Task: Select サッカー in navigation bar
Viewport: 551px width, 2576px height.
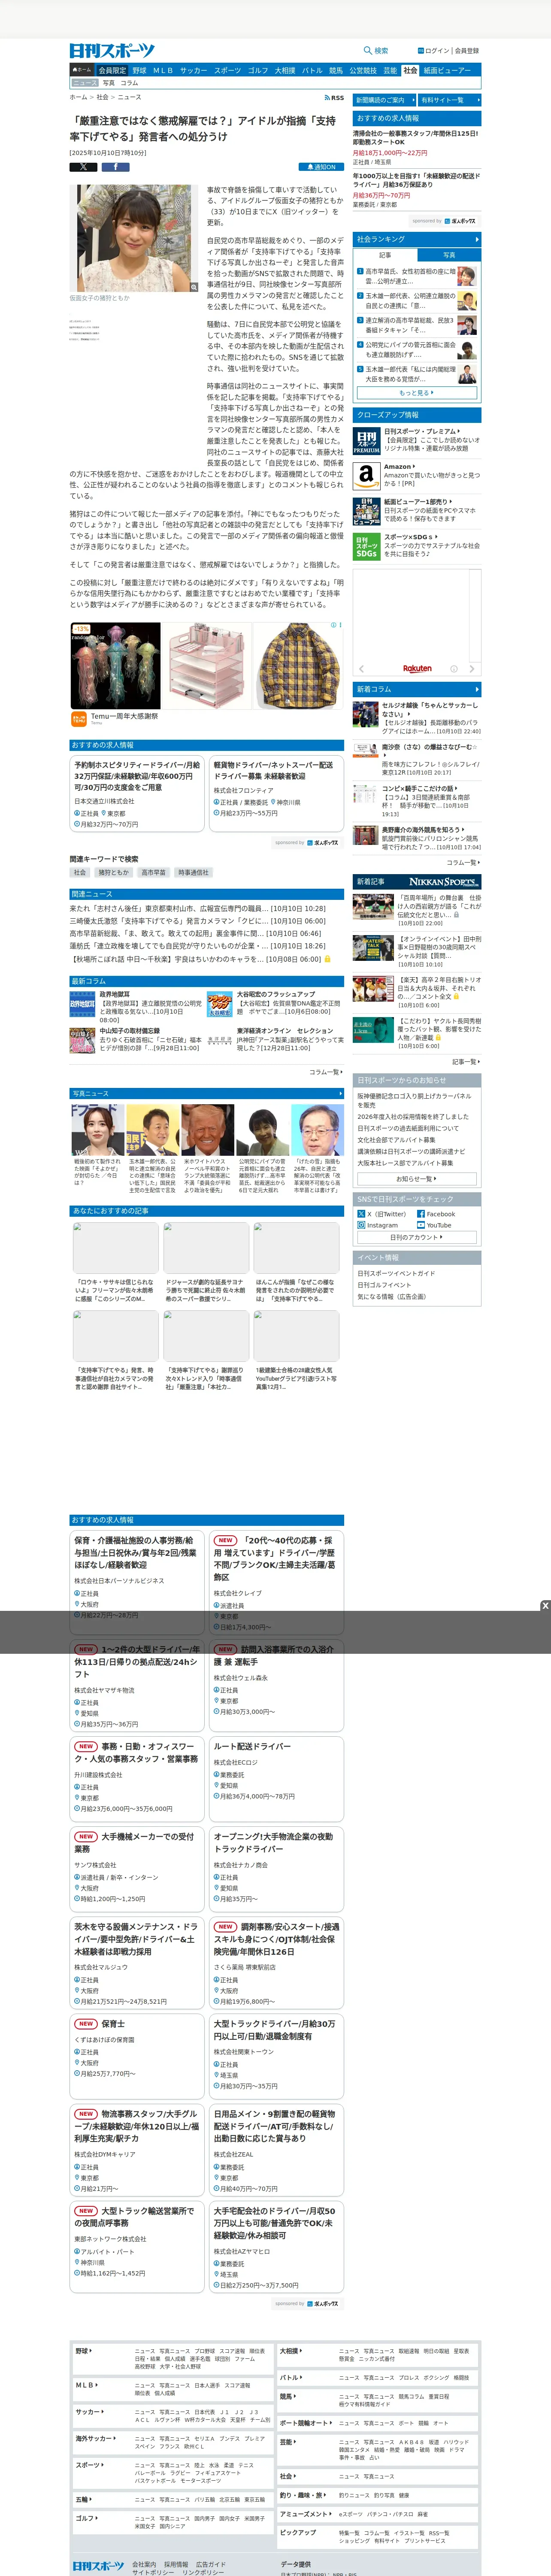Action: (x=193, y=71)
